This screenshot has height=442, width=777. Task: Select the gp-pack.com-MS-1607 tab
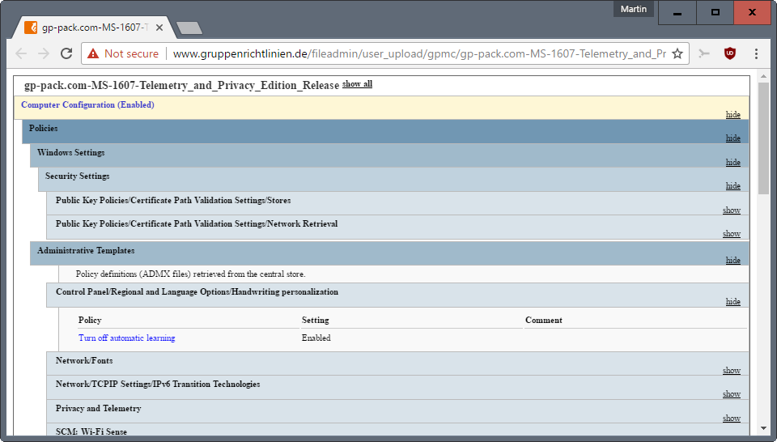click(x=95, y=28)
